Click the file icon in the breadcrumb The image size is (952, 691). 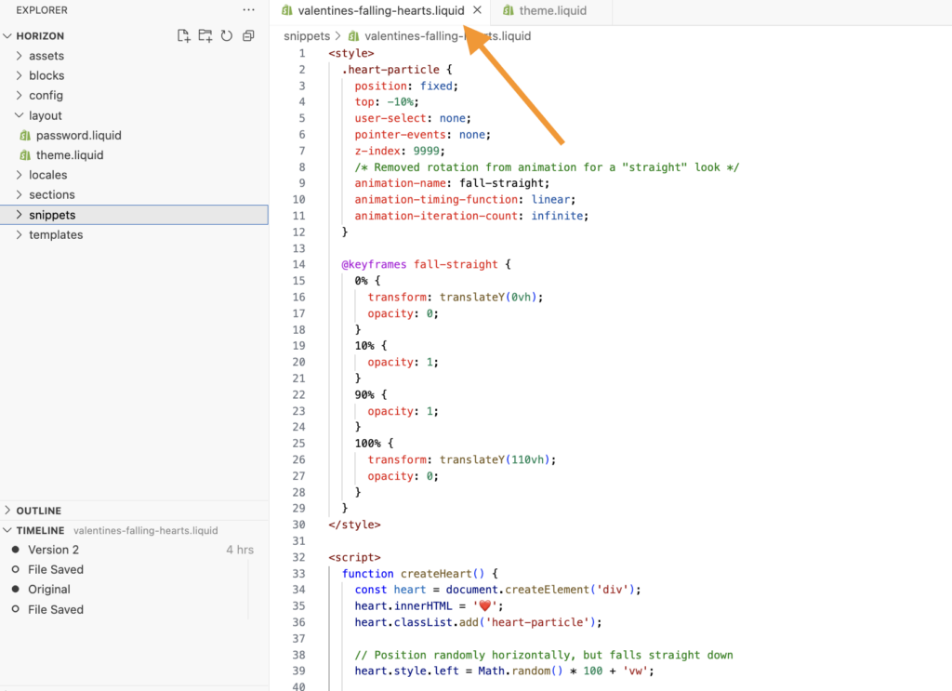pyautogui.click(x=353, y=36)
